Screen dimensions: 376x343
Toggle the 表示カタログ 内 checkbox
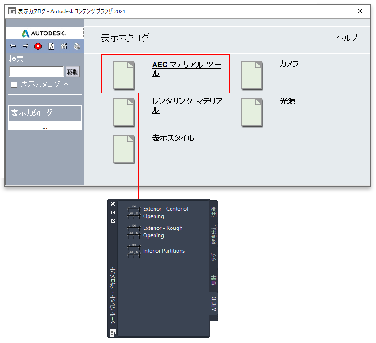[x=14, y=85]
